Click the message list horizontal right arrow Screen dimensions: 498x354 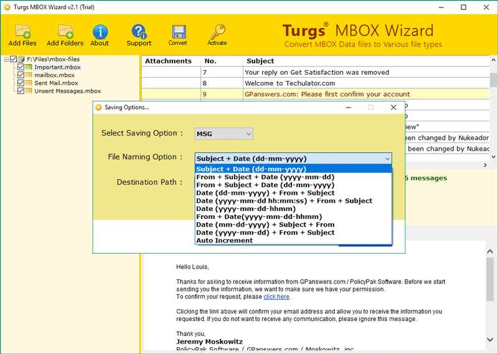pyautogui.click(x=485, y=165)
